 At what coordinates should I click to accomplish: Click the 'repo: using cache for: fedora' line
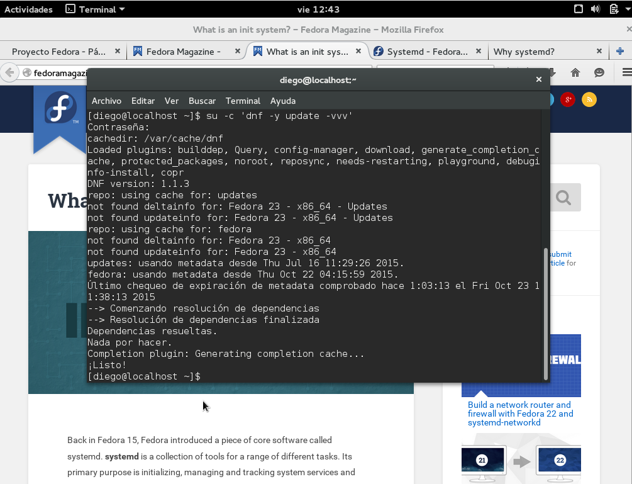tap(169, 229)
